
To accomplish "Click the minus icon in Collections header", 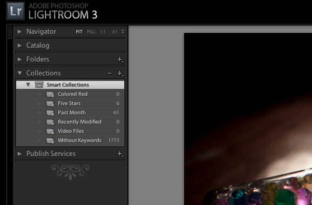I will pyautogui.click(x=109, y=73).
